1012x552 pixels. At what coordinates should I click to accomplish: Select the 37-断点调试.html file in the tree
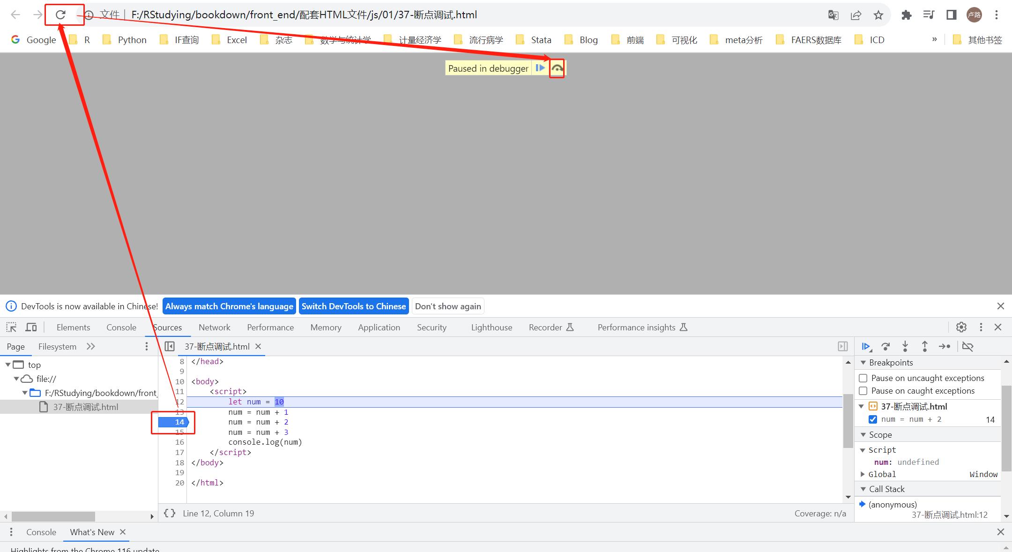pyautogui.click(x=79, y=407)
